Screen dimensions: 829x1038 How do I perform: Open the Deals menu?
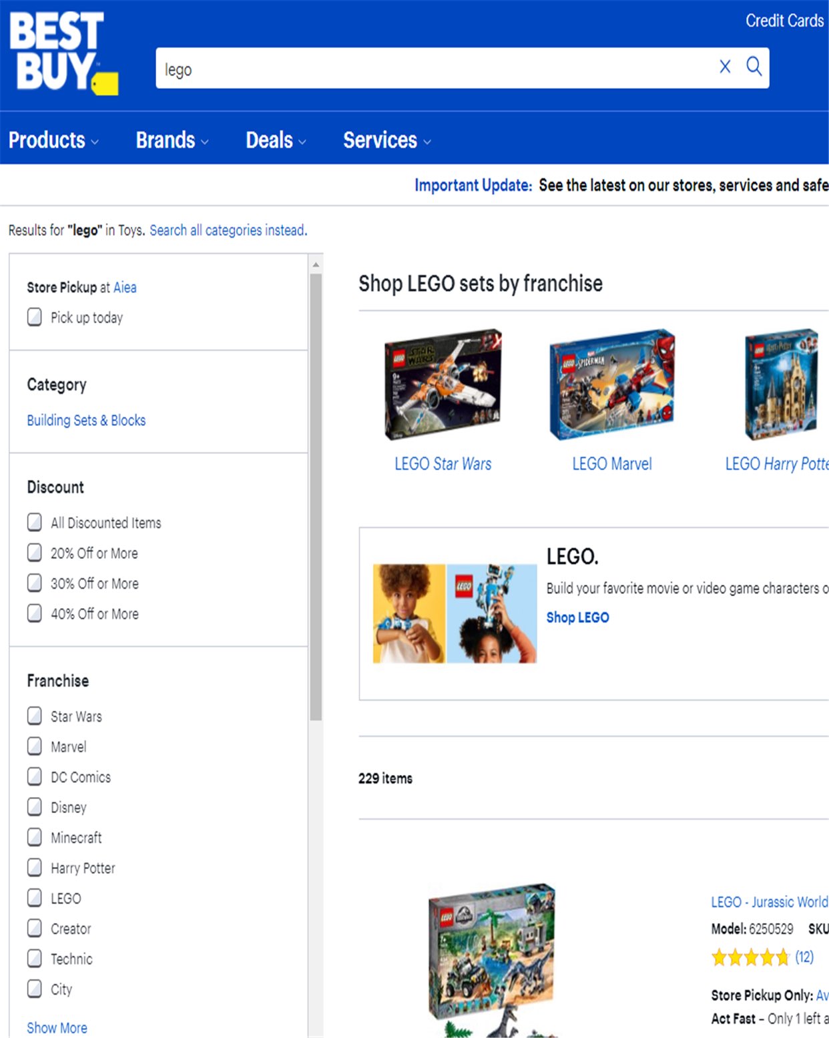pos(276,140)
